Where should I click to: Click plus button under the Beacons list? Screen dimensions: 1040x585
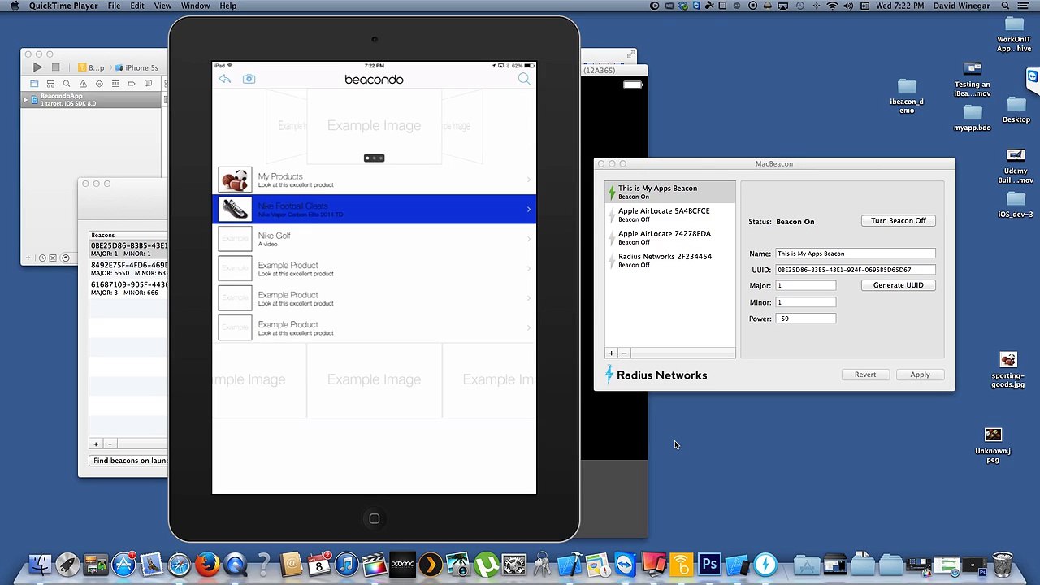click(96, 444)
